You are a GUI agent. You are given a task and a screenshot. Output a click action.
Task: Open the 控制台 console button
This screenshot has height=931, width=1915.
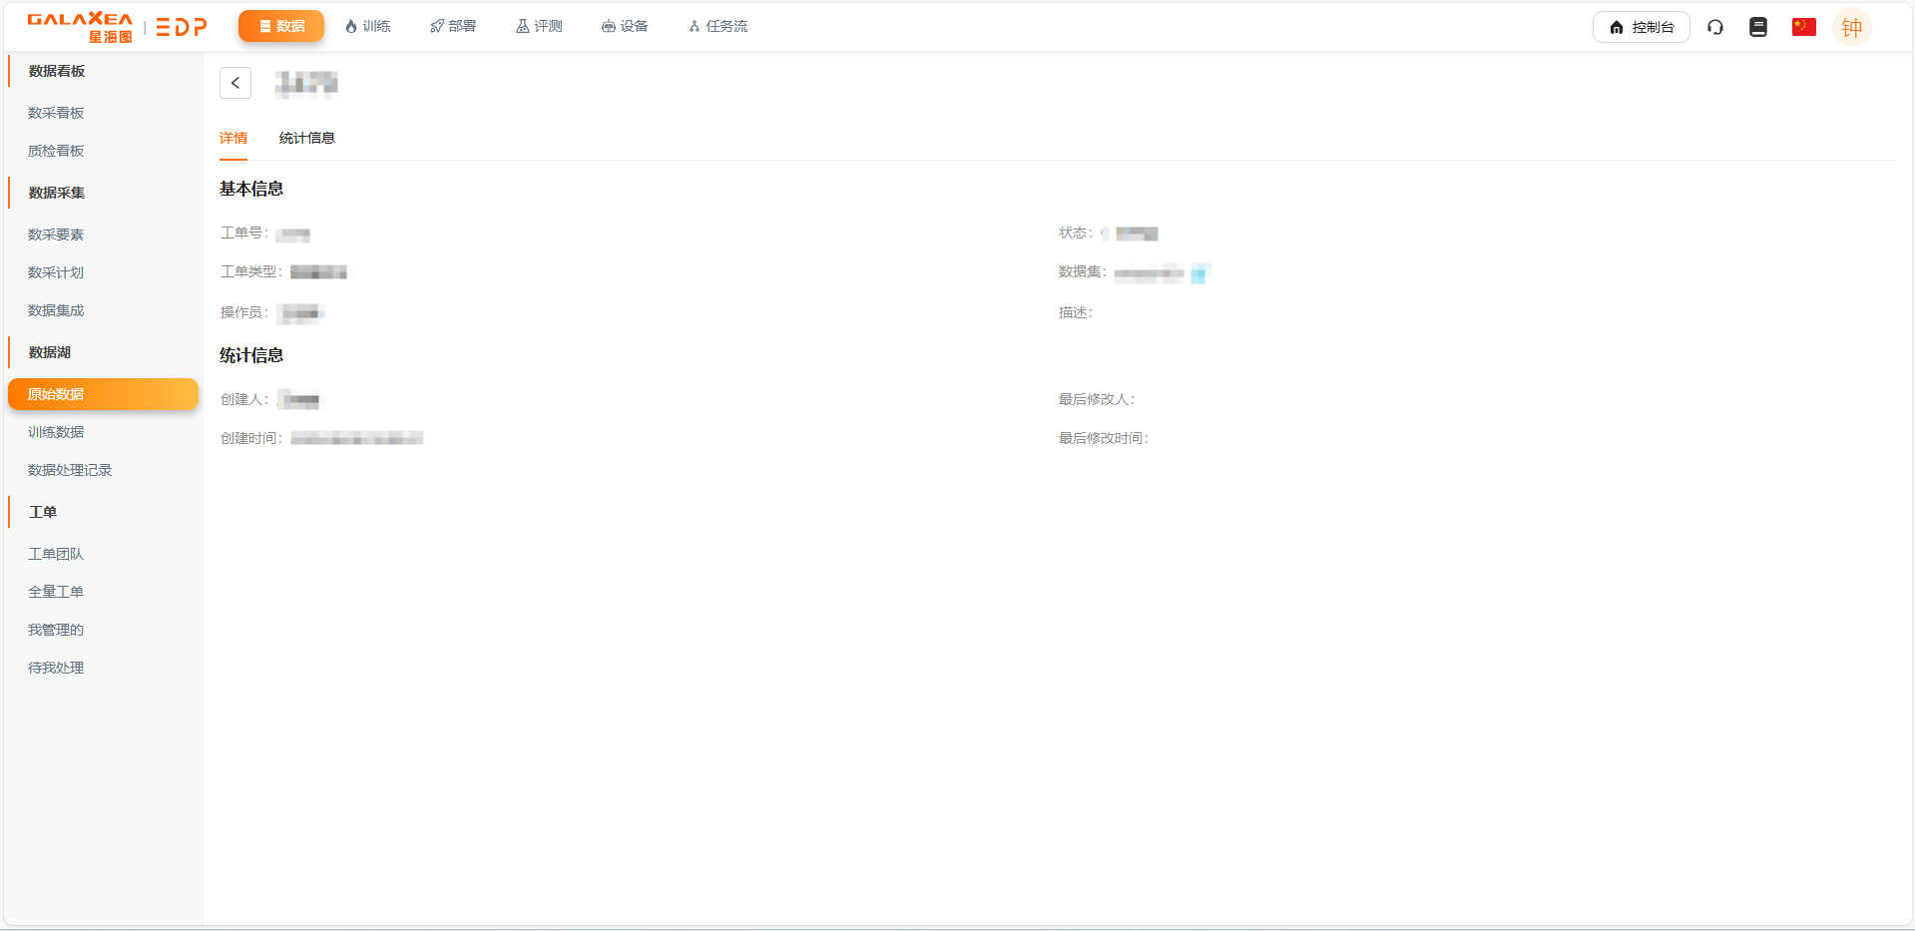[x=1641, y=27]
